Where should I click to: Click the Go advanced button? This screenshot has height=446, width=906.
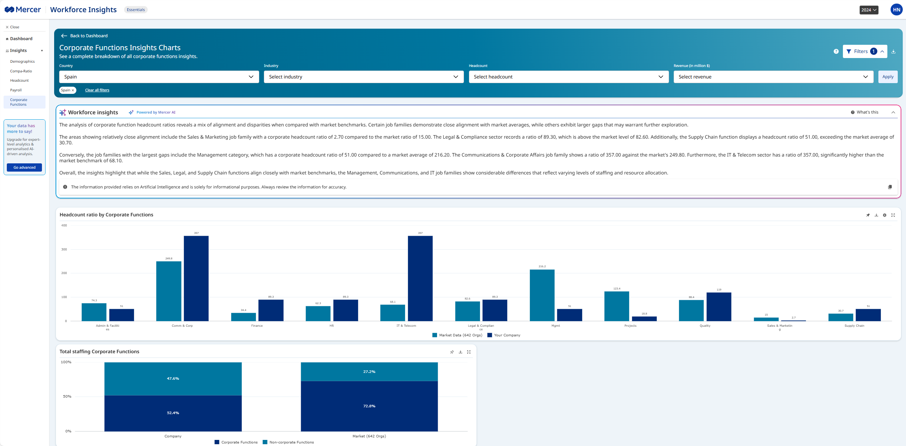pyautogui.click(x=24, y=168)
